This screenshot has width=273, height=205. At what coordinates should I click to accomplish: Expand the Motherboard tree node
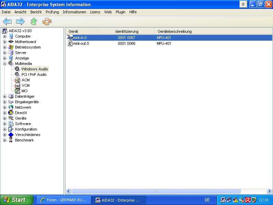click(5, 42)
